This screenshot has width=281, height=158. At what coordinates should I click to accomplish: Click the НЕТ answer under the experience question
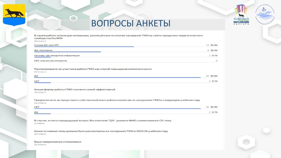tap(37, 107)
